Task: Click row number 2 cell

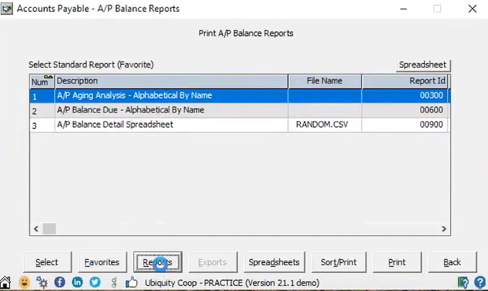Action: 42,110
